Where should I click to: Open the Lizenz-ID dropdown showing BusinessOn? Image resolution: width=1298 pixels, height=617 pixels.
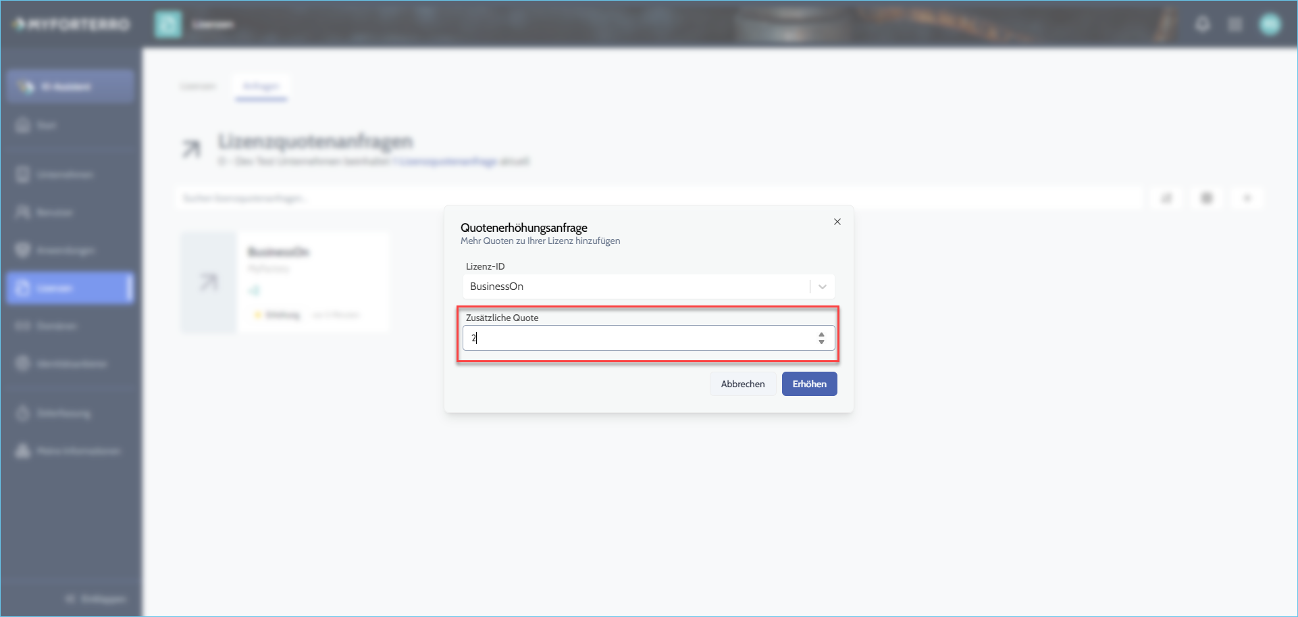tap(648, 287)
